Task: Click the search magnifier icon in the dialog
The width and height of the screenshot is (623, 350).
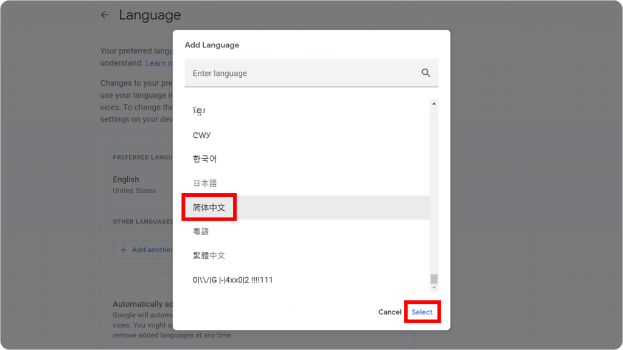Action: coord(426,72)
